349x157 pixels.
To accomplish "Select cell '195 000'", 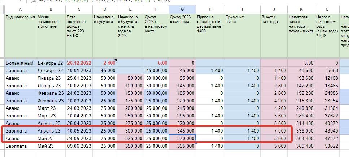I will (182, 93).
